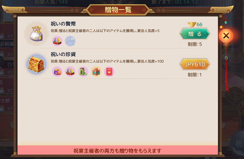Click the 制限:5 limit label
This screenshot has height=159, width=244.
click(x=195, y=44)
